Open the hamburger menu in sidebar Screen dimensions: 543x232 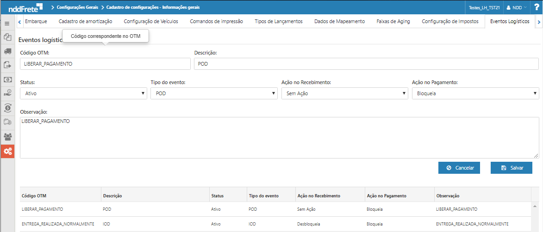pos(7,23)
